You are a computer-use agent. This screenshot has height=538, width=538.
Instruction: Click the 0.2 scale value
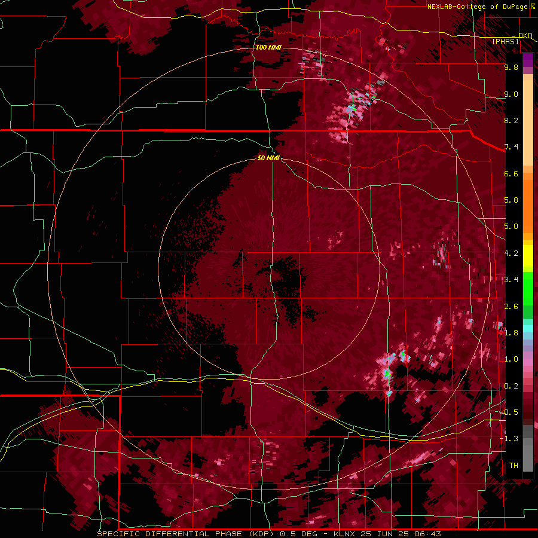(511, 386)
